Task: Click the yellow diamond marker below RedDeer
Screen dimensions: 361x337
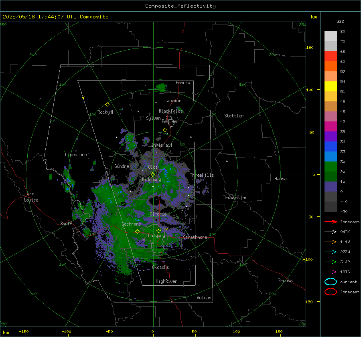Action: point(165,130)
